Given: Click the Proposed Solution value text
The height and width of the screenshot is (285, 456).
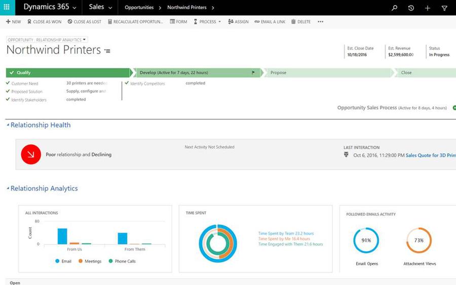Looking at the screenshot, I should (86, 91).
